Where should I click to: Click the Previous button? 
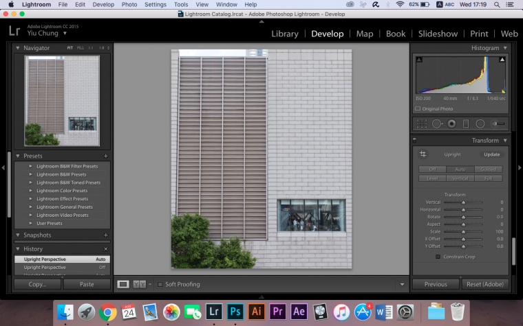coord(436,284)
